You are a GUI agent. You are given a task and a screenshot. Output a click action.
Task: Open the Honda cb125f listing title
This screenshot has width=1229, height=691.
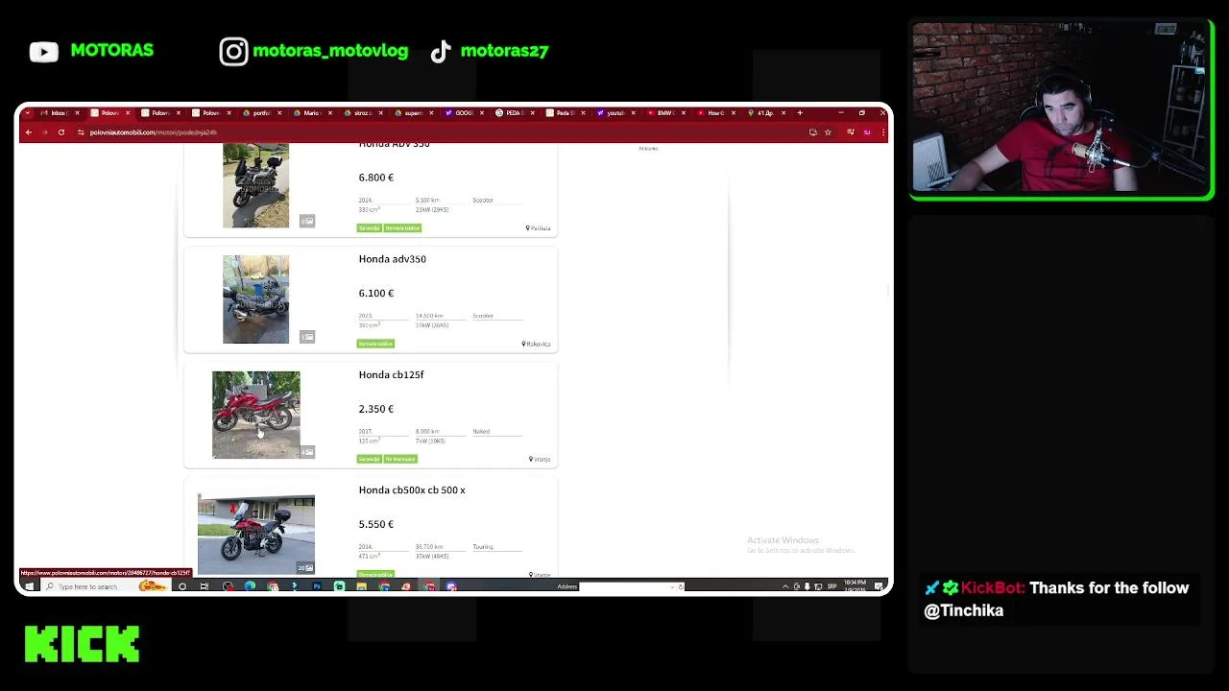click(x=391, y=374)
